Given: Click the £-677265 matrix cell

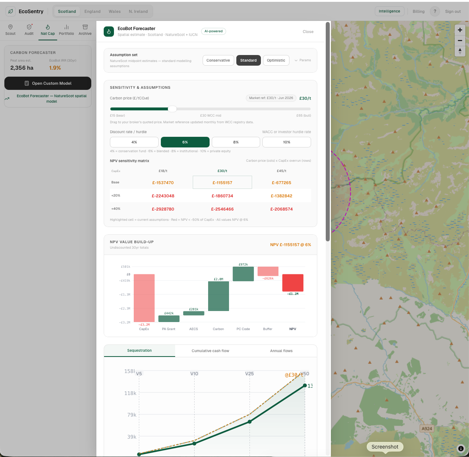Looking at the screenshot, I should tap(281, 183).
